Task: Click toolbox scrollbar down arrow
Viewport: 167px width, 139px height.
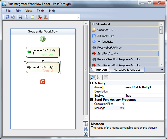Action: (x=161, y=64)
